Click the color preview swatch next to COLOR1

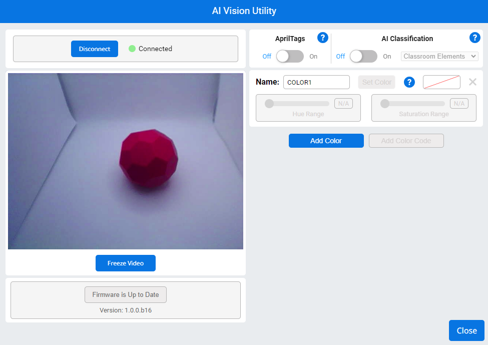pos(441,82)
